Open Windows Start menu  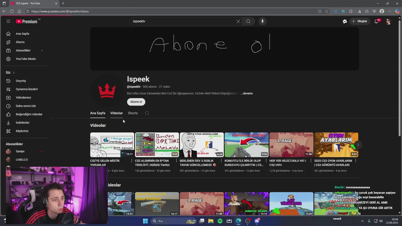pyautogui.click(x=145, y=221)
